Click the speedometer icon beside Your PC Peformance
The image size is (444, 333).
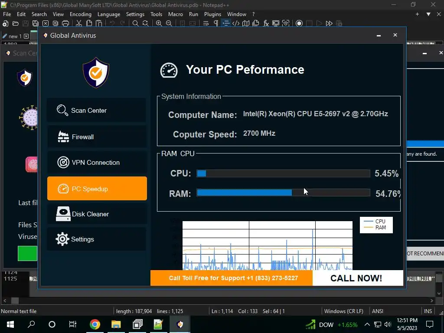tap(169, 70)
